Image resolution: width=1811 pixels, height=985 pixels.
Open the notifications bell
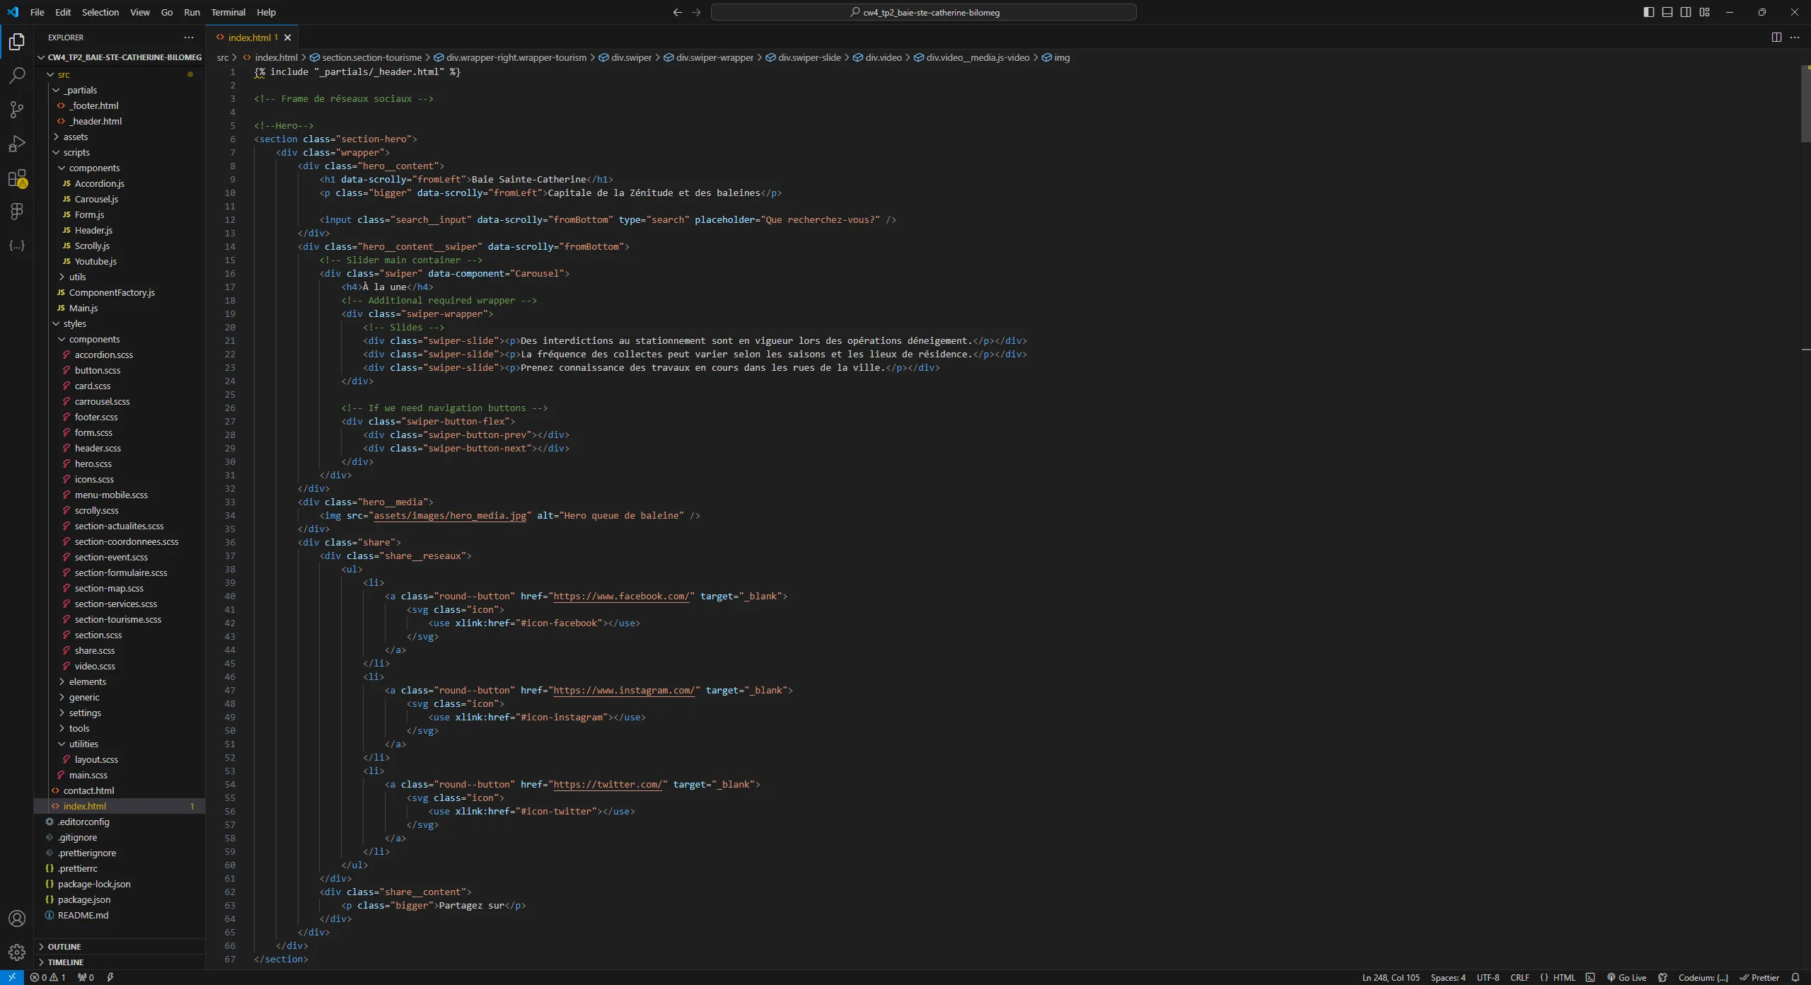(1799, 977)
